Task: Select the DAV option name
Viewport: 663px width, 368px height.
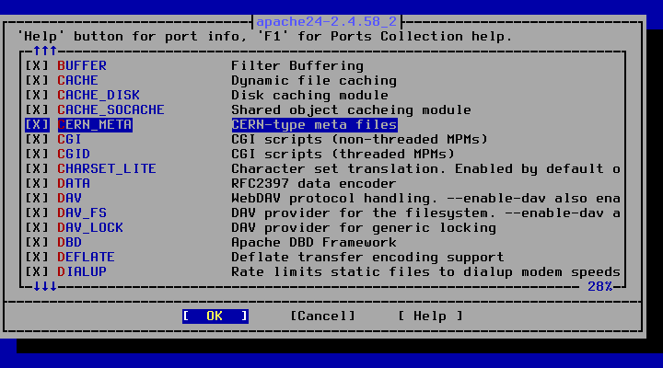Action: tap(69, 198)
